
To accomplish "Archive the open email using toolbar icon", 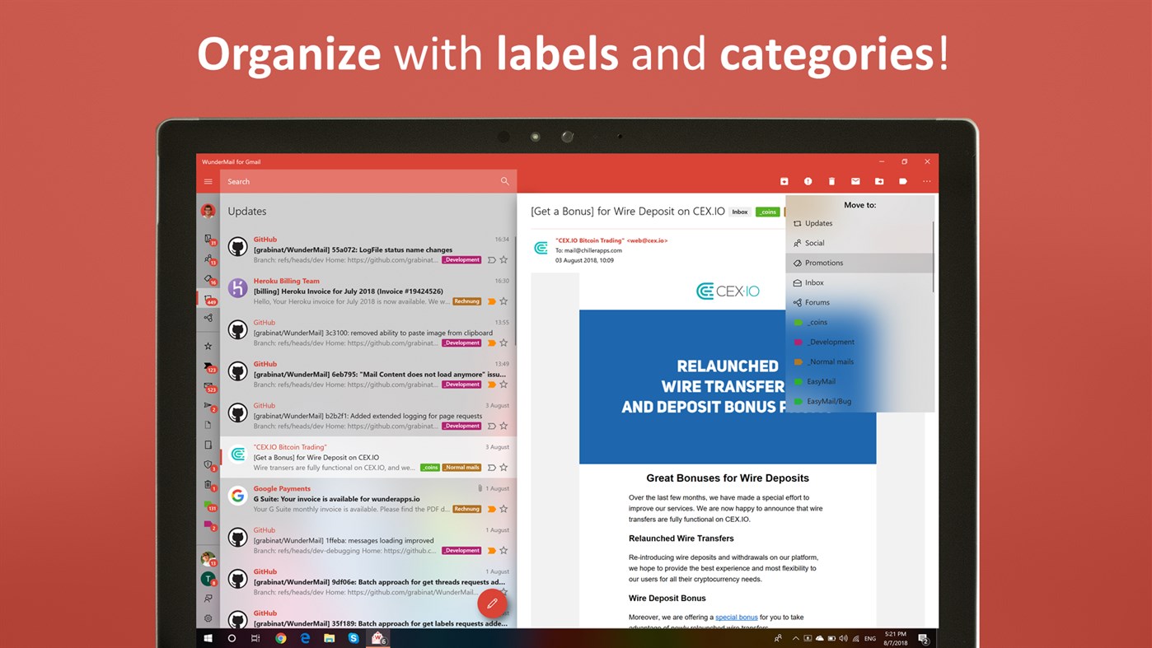I will click(784, 180).
